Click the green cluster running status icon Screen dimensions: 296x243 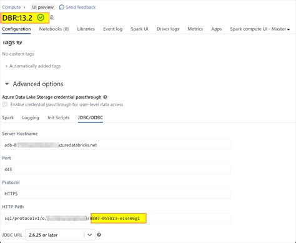[x=41, y=17]
